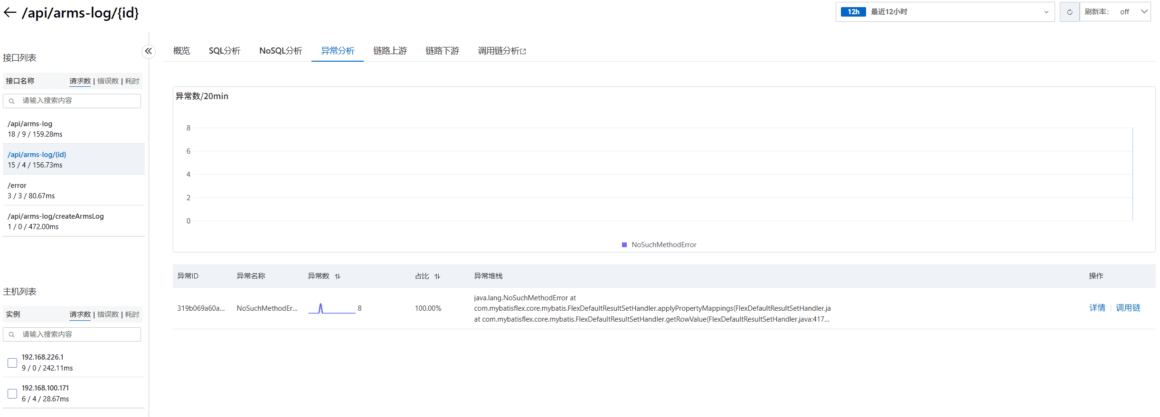Click the 异常名称 column header
Screen dimensions: 1160x417
coord(251,276)
